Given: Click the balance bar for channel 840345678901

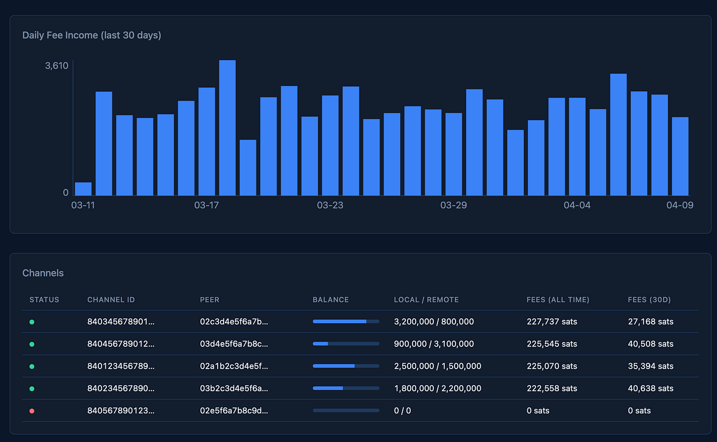Looking at the screenshot, I should (x=346, y=322).
